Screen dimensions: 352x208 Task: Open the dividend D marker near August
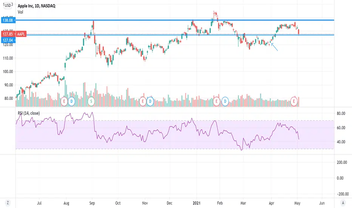(71, 101)
